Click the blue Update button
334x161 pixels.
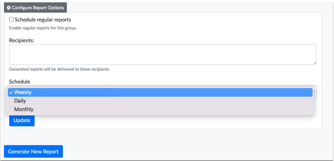click(22, 120)
